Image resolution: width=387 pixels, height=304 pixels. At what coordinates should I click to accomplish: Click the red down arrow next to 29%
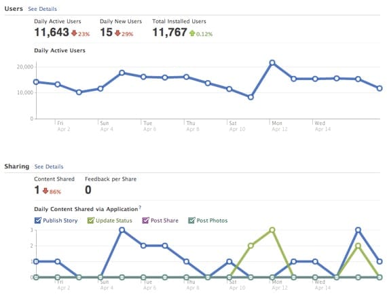(x=117, y=33)
